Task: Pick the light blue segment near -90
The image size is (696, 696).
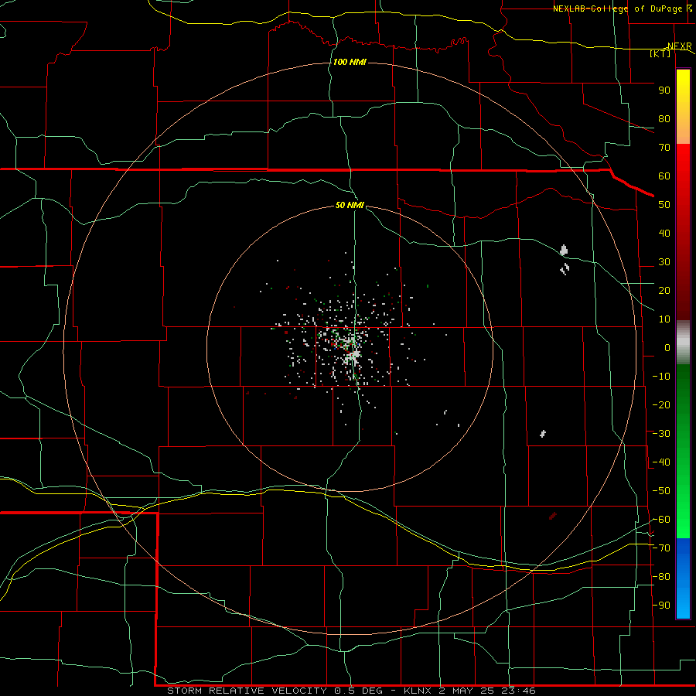Action: pos(683,606)
